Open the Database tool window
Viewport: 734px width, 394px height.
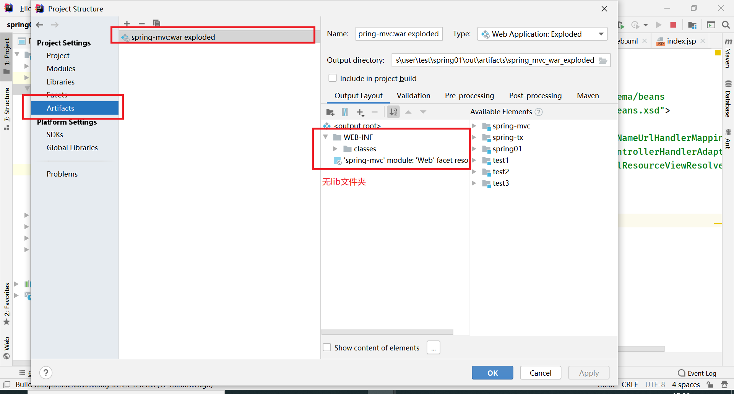pyautogui.click(x=728, y=99)
